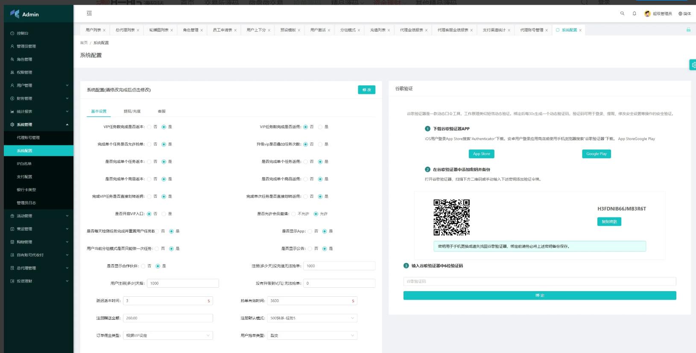Click the 修改 button
696x353 pixels.
pos(366,90)
